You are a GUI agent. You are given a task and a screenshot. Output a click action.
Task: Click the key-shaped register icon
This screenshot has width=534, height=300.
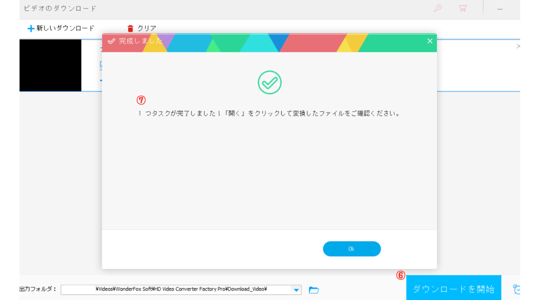(438, 8)
